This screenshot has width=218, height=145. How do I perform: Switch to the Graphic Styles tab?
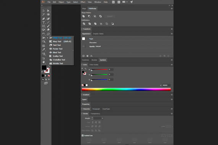pos(98,34)
